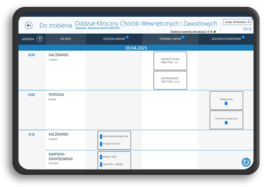The height and width of the screenshot is (187, 269).
Task: Open the Oklepywanie order card
Action: pos(226,100)
